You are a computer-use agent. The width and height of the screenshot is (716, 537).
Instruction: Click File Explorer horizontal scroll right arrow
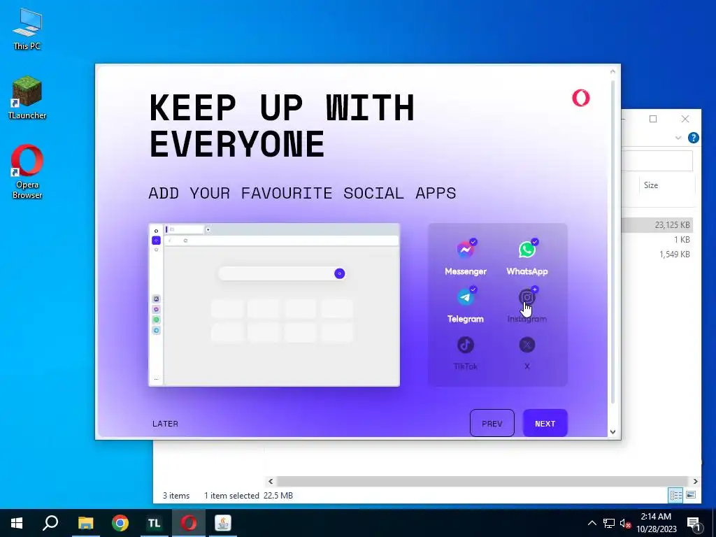696,481
